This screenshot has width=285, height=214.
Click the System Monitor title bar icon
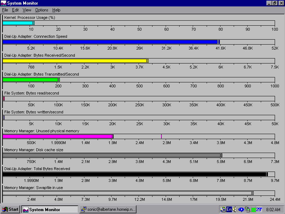point(4,3)
